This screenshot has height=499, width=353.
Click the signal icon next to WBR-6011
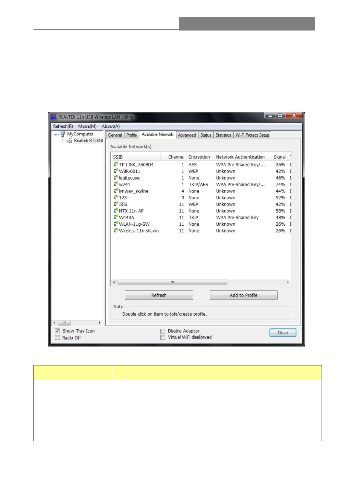click(116, 171)
